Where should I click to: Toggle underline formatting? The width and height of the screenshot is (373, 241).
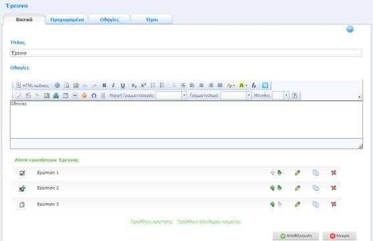click(x=123, y=85)
